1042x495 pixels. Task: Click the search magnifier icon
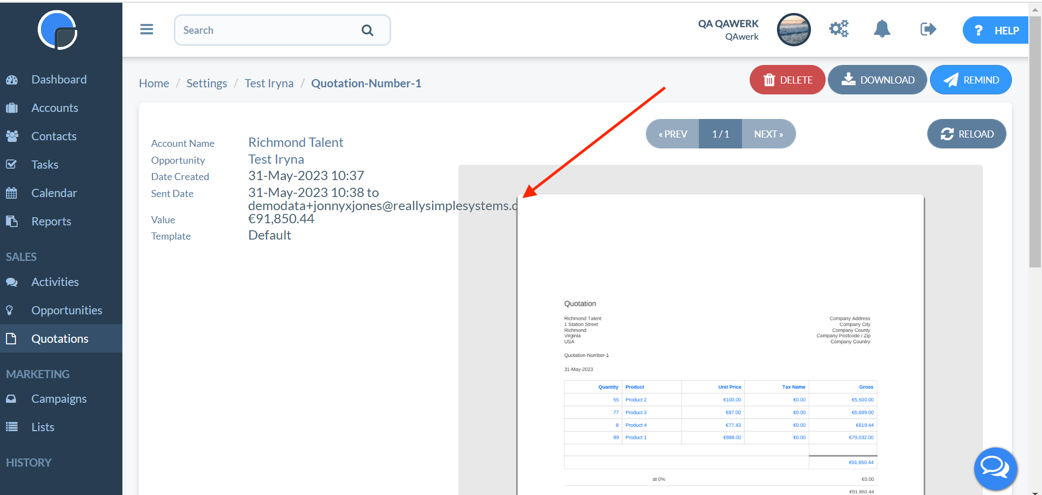[x=368, y=31]
